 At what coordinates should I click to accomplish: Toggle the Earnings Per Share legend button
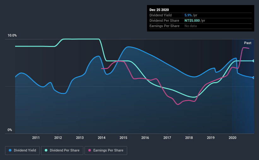[x=106, y=151]
